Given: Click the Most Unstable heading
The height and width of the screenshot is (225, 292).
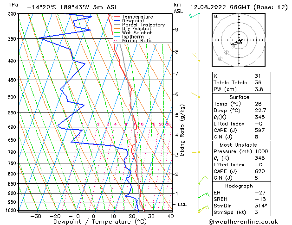Looking at the screenshot, I should pos(238,145).
